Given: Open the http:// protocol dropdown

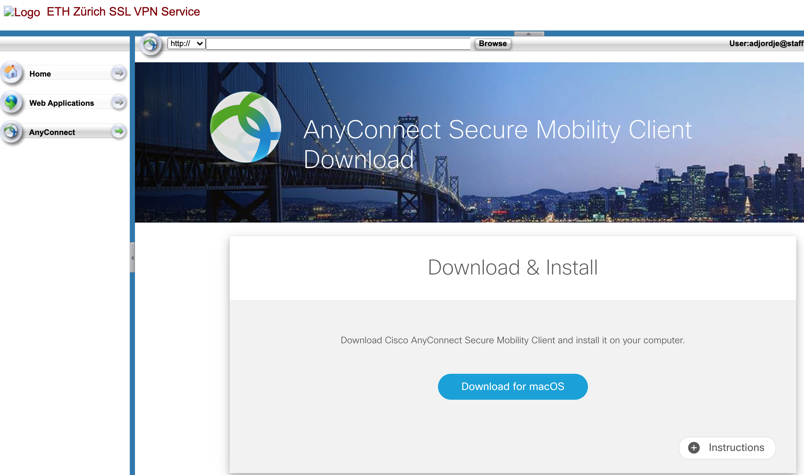Looking at the screenshot, I should pyautogui.click(x=186, y=43).
